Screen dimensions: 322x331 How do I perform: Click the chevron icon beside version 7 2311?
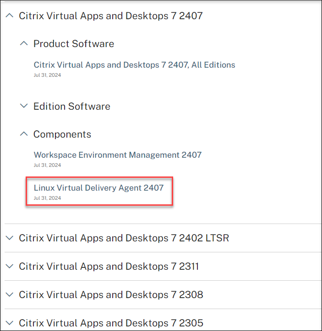coord(9,266)
